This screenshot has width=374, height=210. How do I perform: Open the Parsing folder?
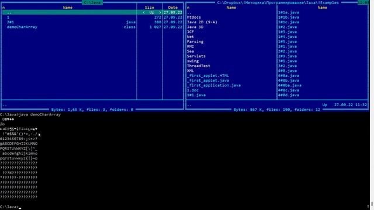195,41
